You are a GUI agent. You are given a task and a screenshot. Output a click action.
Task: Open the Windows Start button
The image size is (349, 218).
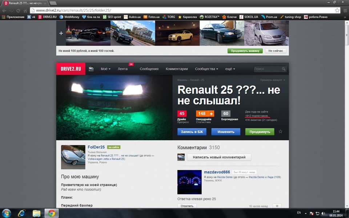tap(6, 213)
